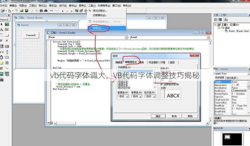Select the ListBox control tool
This screenshot has width=250, height=146.
[x=7, y=46]
